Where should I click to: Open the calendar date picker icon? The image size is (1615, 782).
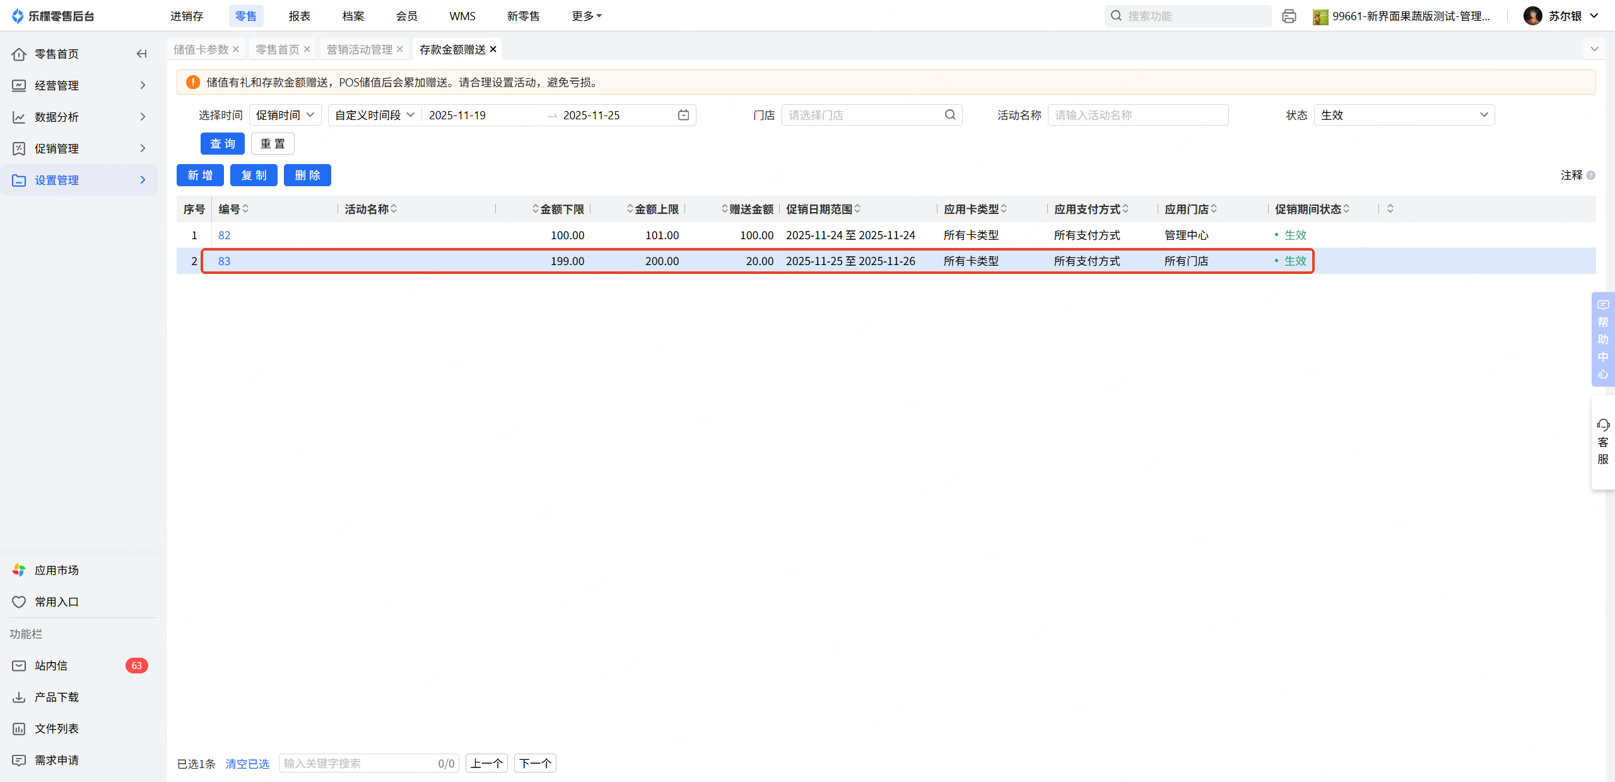pyautogui.click(x=683, y=115)
